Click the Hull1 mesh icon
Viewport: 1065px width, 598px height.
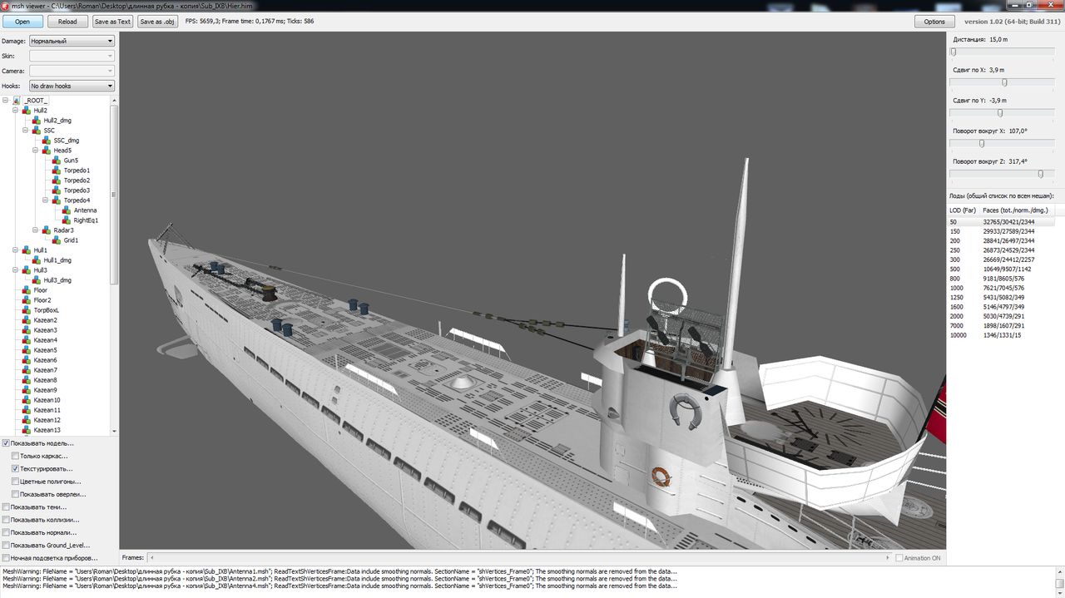click(27, 250)
